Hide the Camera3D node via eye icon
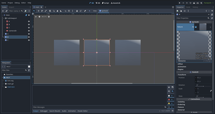Viewport: 215px width, 114px height. tap(29, 31)
